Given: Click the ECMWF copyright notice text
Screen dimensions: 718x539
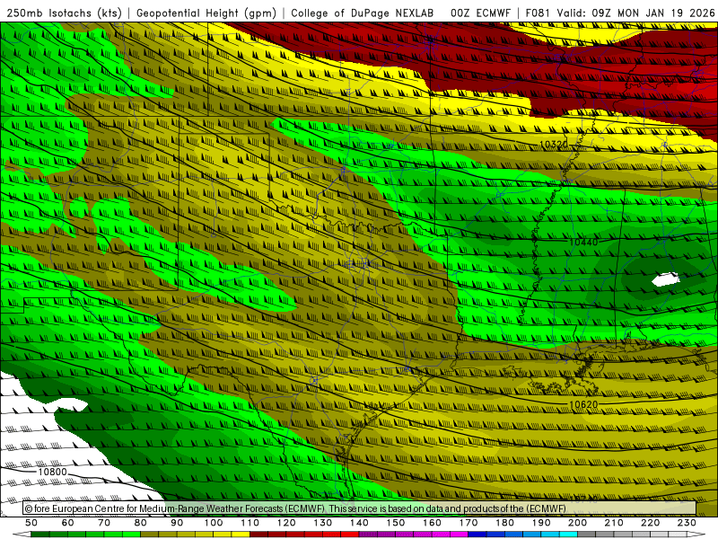Looking at the screenshot, I should 295,508.
